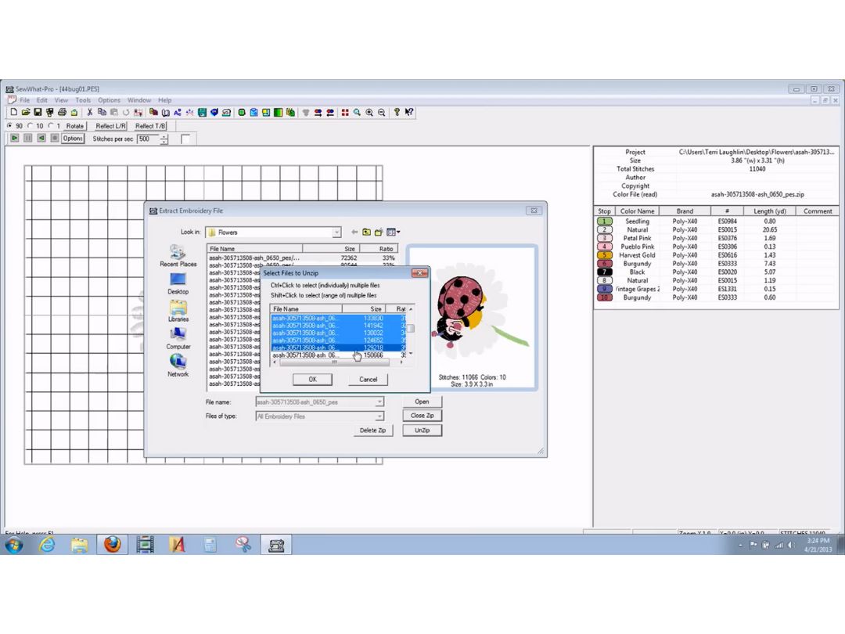Open the Tools menu

click(83, 100)
